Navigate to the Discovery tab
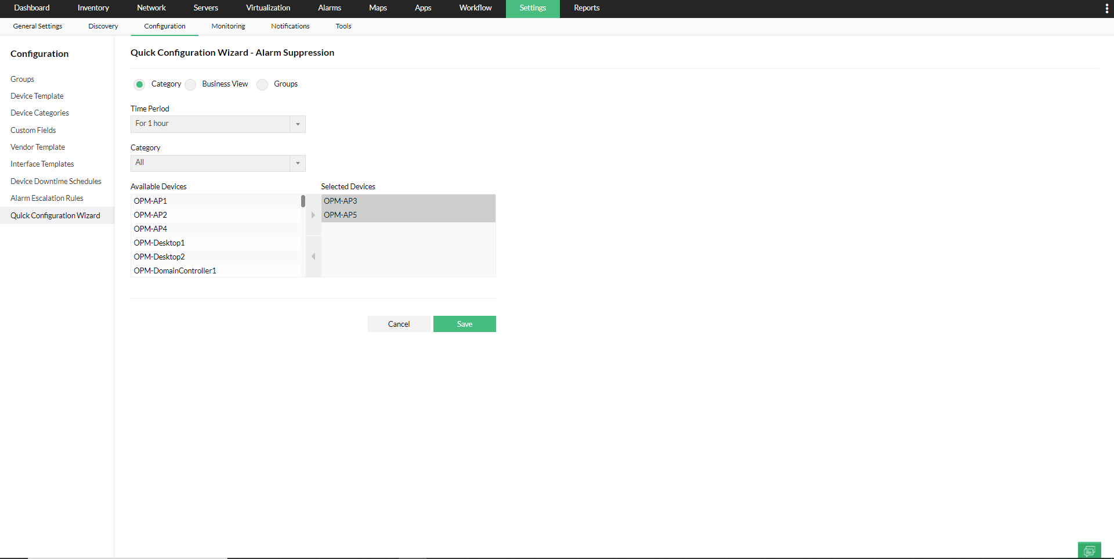 (x=103, y=26)
